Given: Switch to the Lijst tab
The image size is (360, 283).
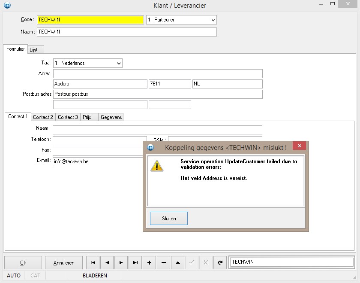Looking at the screenshot, I should point(36,50).
